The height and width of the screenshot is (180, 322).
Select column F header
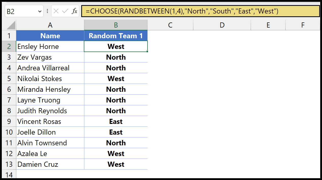(303, 25)
